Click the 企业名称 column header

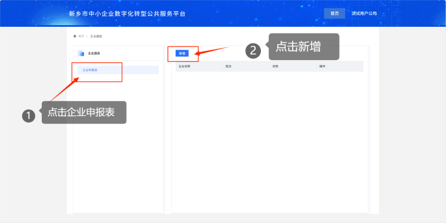coord(185,66)
